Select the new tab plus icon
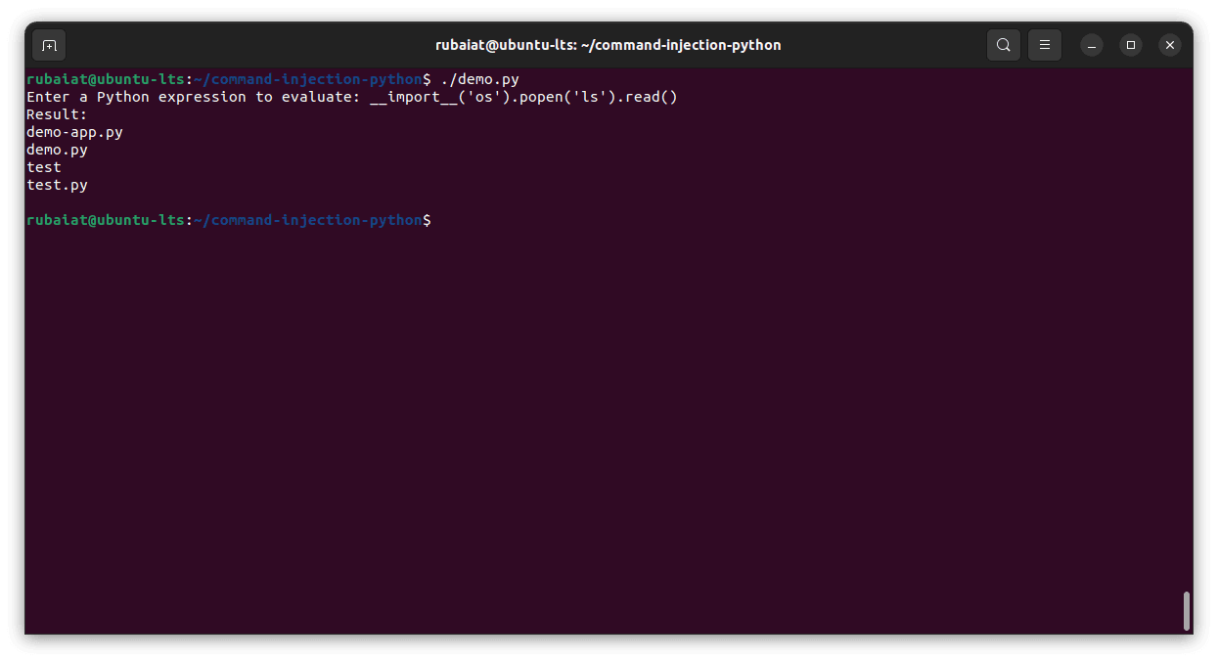The image size is (1218, 662). 49,45
